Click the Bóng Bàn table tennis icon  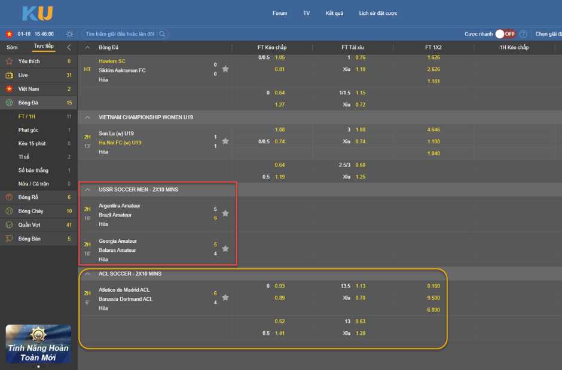[10, 239]
